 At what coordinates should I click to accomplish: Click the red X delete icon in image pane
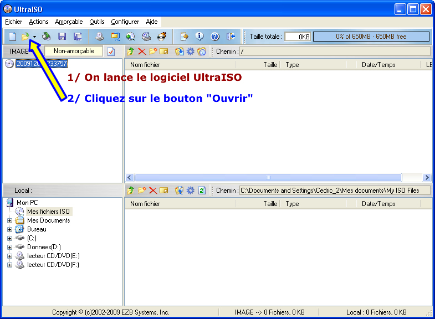(x=142, y=52)
